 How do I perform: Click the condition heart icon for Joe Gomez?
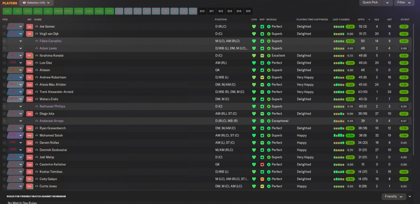click(254, 27)
